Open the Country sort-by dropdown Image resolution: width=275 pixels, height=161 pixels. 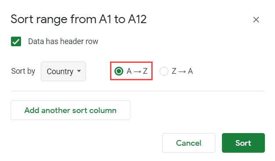tap(63, 71)
